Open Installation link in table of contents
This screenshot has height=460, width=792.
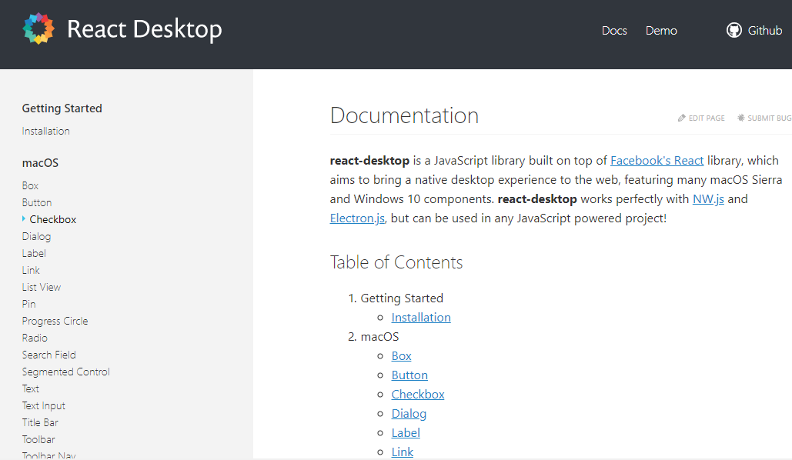click(421, 318)
